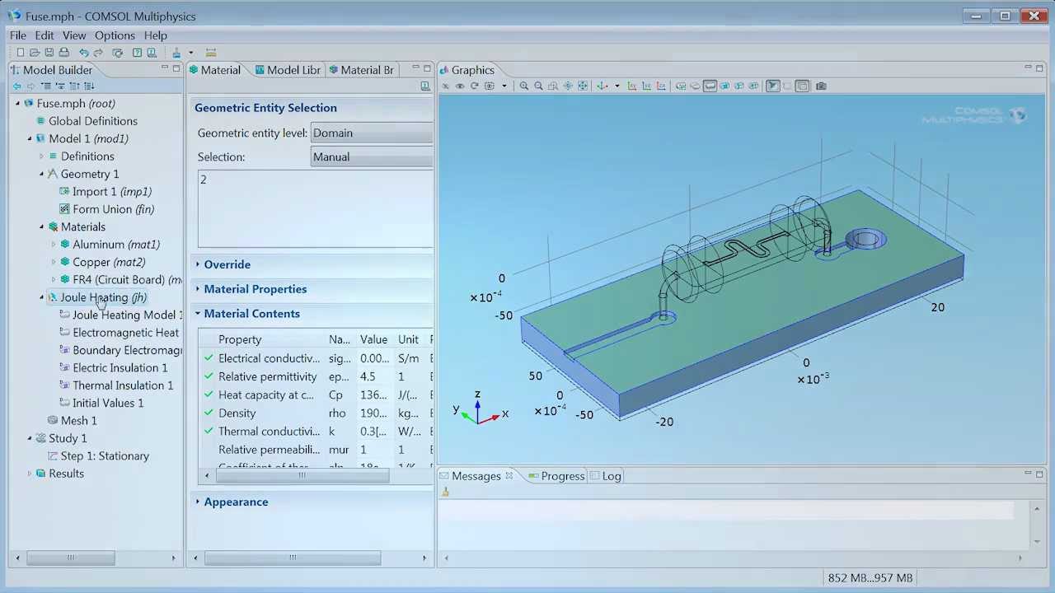Open the File menu
Screen dimensions: 1055x593
click(x=17, y=35)
